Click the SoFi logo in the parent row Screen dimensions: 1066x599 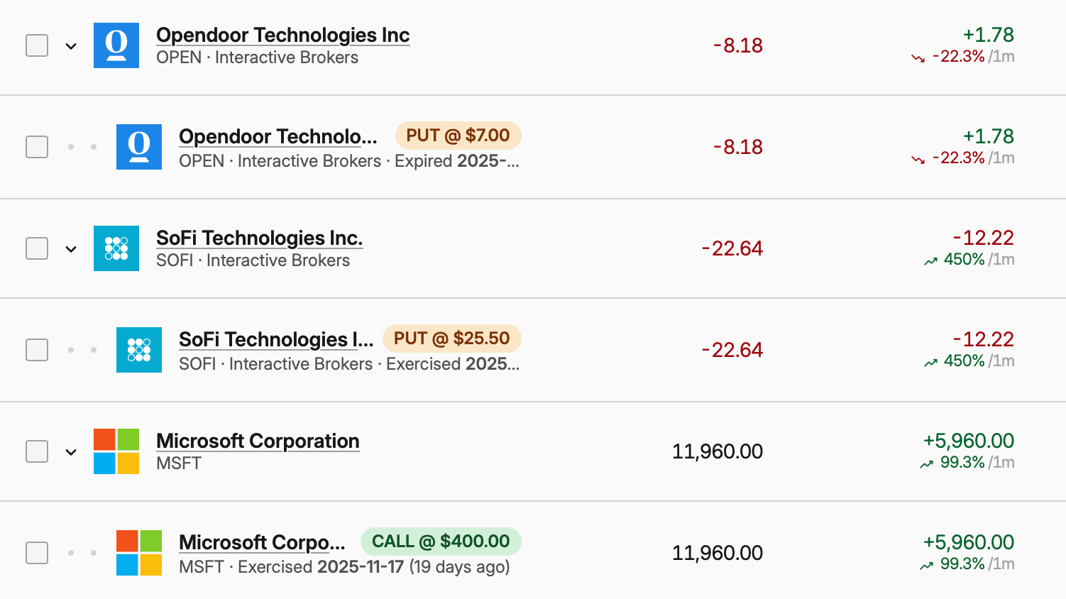[x=116, y=248]
